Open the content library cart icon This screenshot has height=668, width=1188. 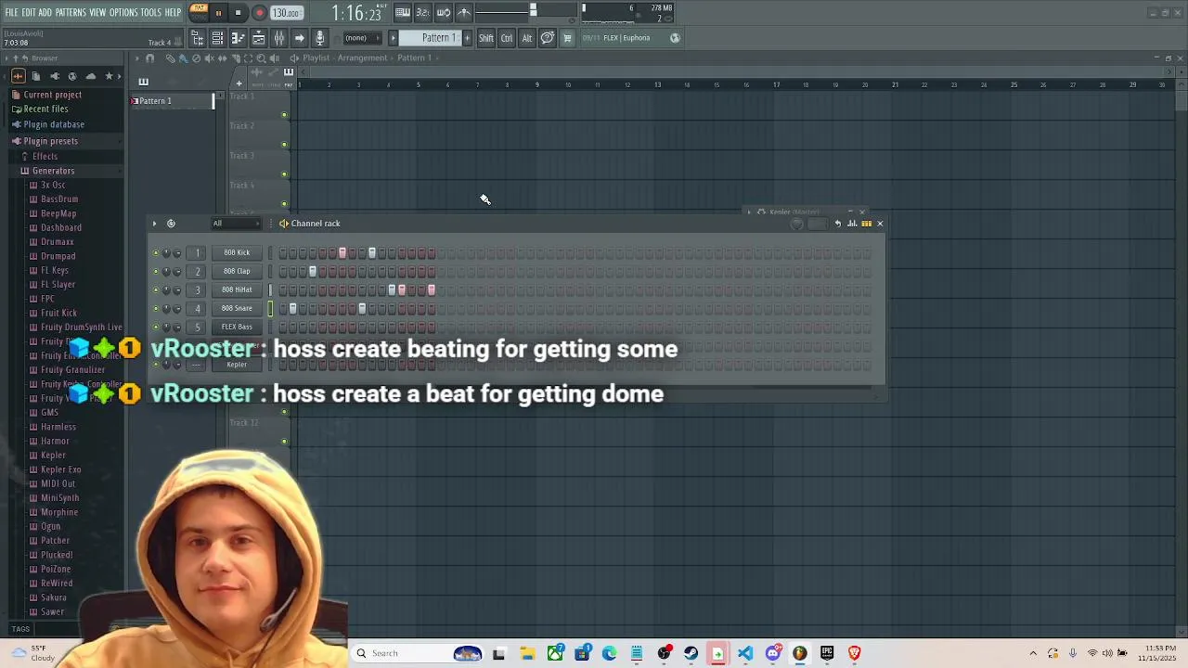[567, 38]
